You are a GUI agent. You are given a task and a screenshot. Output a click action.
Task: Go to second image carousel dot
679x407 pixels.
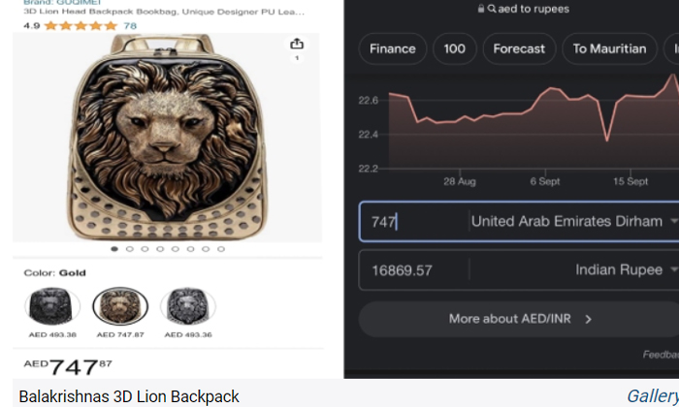(x=129, y=249)
